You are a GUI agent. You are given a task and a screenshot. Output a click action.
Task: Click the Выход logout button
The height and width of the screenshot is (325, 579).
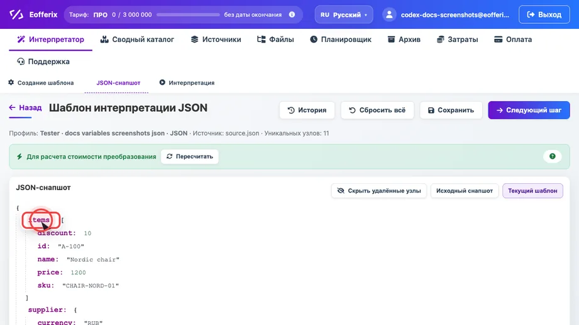coord(544,14)
